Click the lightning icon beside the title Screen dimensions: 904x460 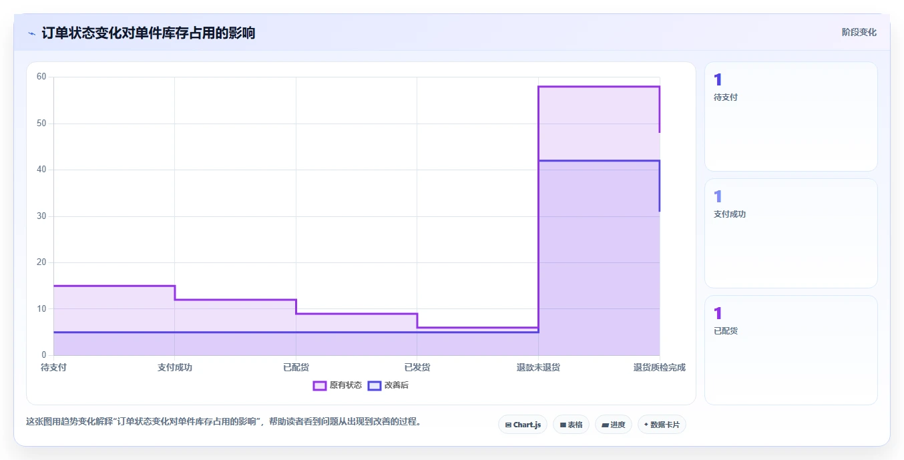click(31, 33)
